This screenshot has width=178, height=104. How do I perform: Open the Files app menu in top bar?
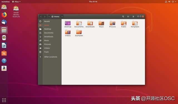(x=16, y=2)
